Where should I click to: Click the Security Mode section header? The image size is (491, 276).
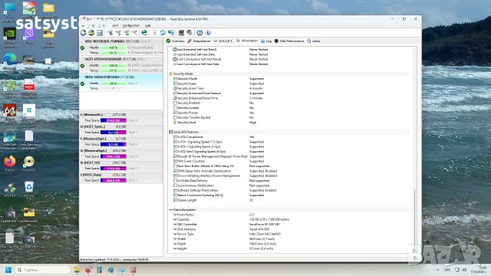pyautogui.click(x=289, y=74)
